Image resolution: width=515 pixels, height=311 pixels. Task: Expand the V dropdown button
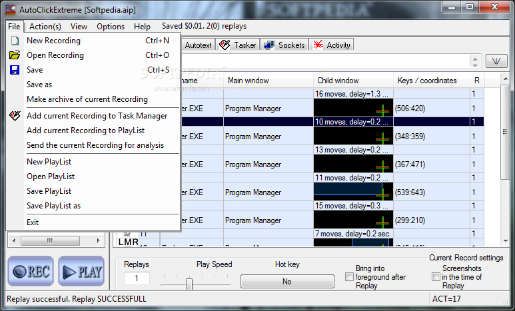point(496,61)
